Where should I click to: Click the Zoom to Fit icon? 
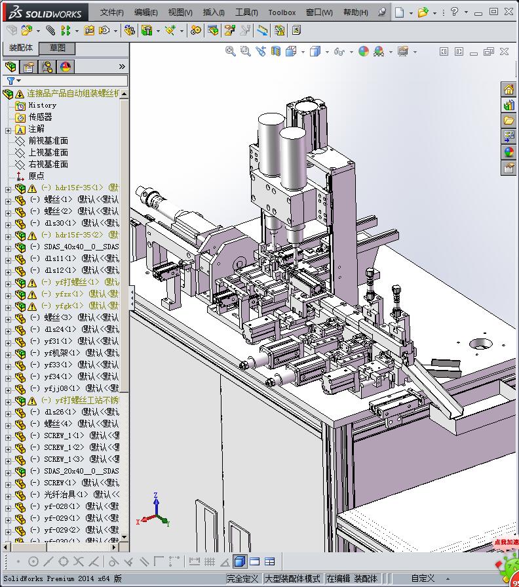coord(230,51)
